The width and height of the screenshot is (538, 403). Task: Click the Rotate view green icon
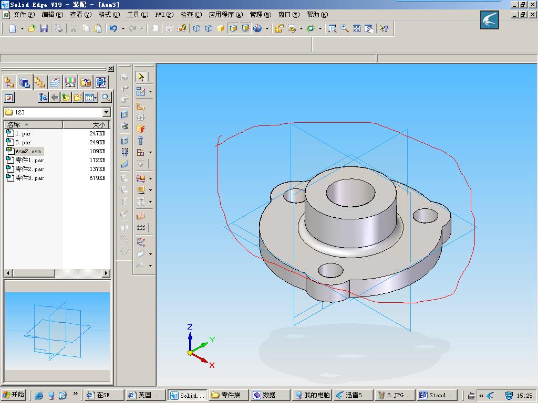tap(311, 28)
